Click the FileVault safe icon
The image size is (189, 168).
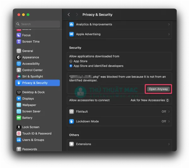point(72,112)
